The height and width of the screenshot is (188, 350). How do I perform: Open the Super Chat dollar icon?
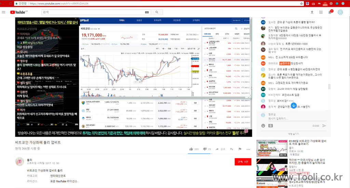tap(271, 126)
